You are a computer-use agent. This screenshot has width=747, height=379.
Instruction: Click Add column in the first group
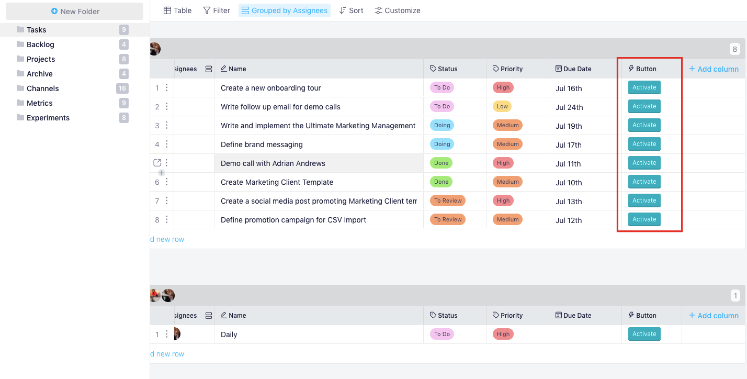point(714,69)
